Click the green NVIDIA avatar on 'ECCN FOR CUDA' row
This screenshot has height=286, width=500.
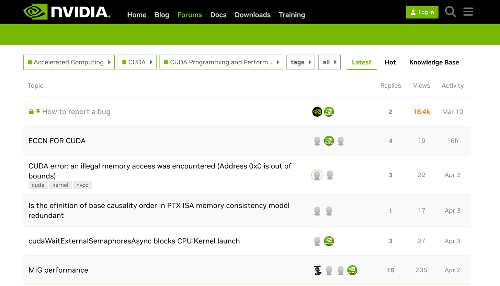coord(329,141)
